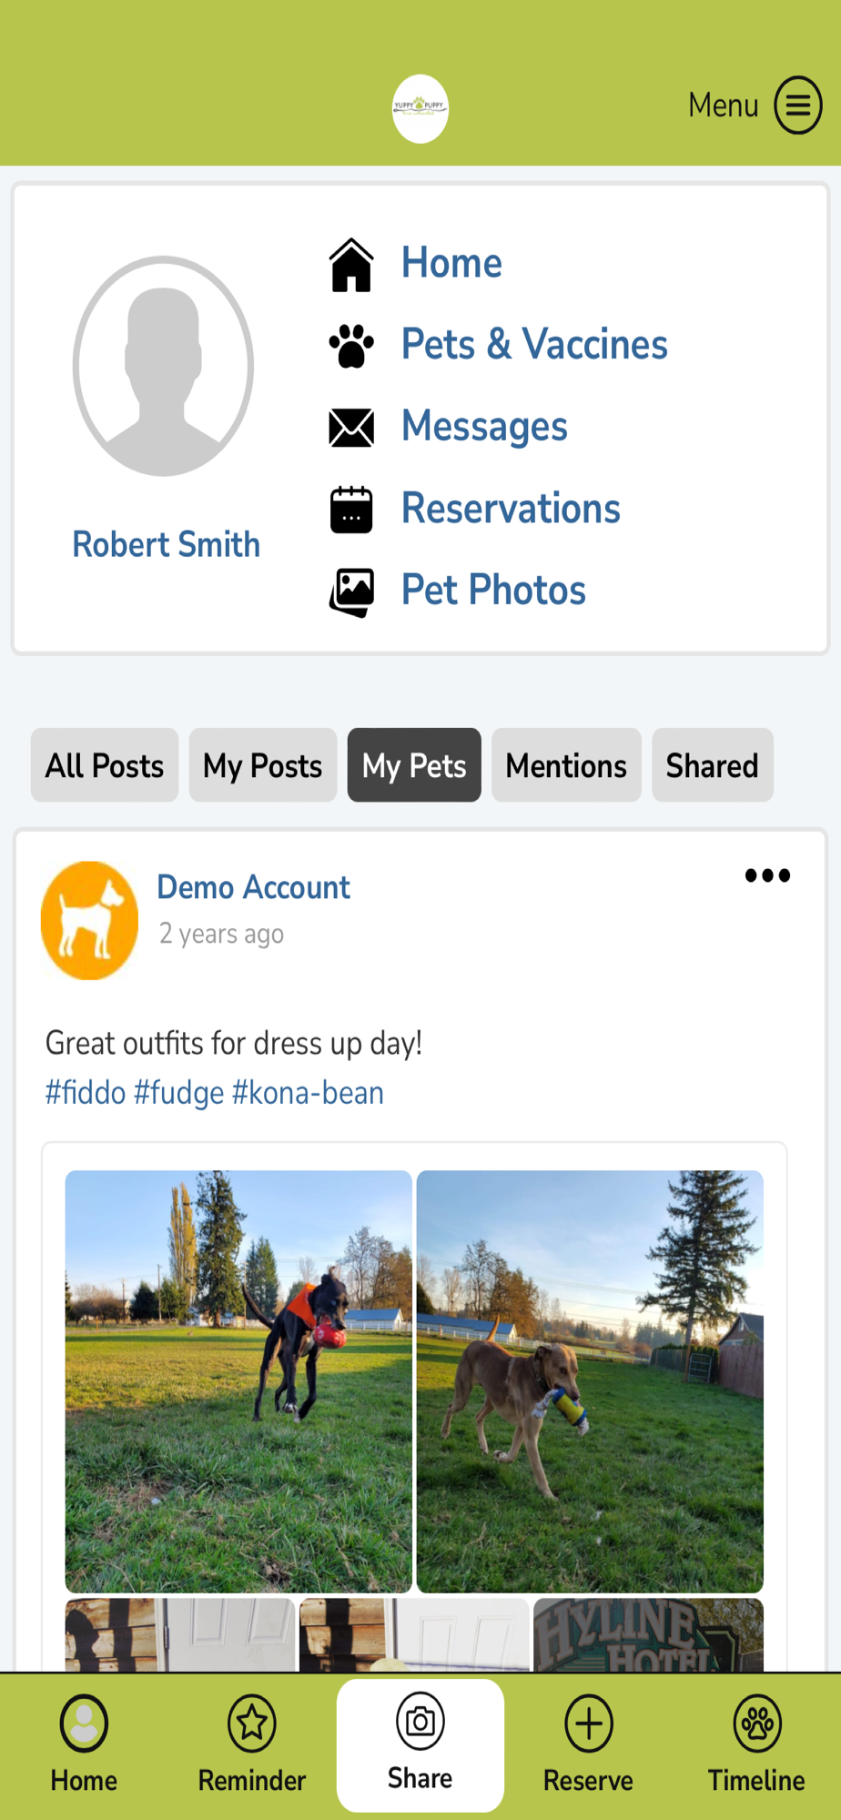Click the house icon beside Home
The width and height of the screenshot is (841, 1820).
tap(351, 265)
